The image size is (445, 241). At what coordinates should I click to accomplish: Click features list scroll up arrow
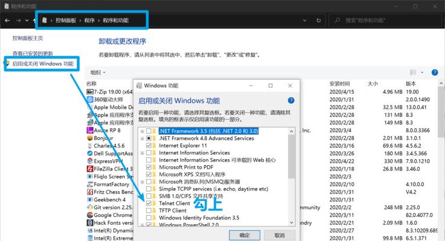[292, 131]
